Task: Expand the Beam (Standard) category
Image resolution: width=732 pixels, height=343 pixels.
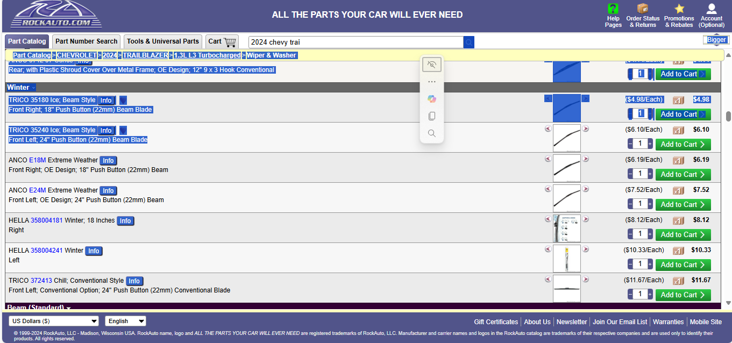Action: click(39, 308)
